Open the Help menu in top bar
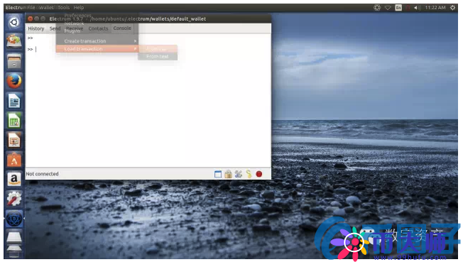The image size is (463, 262). click(x=79, y=8)
